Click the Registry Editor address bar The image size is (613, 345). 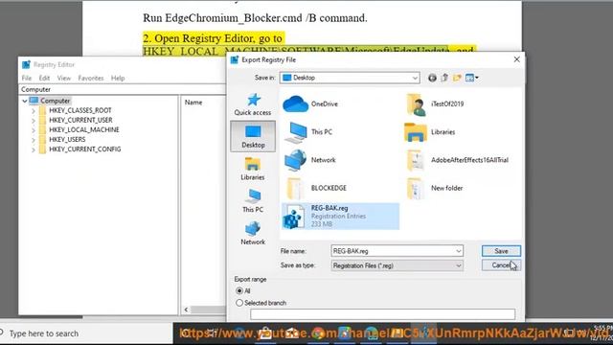123,89
